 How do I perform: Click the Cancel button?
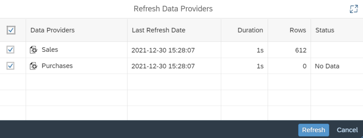pos(347,130)
